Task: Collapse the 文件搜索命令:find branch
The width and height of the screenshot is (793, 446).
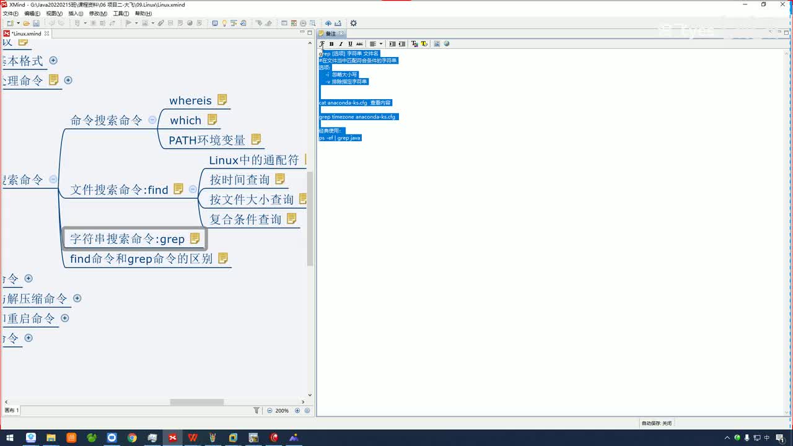Action: point(193,190)
